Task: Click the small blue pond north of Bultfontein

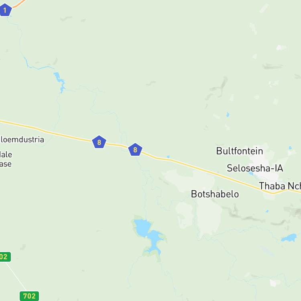Action: pyautogui.click(x=228, y=115)
